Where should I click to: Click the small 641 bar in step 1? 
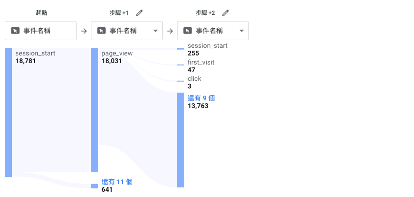point(94,186)
